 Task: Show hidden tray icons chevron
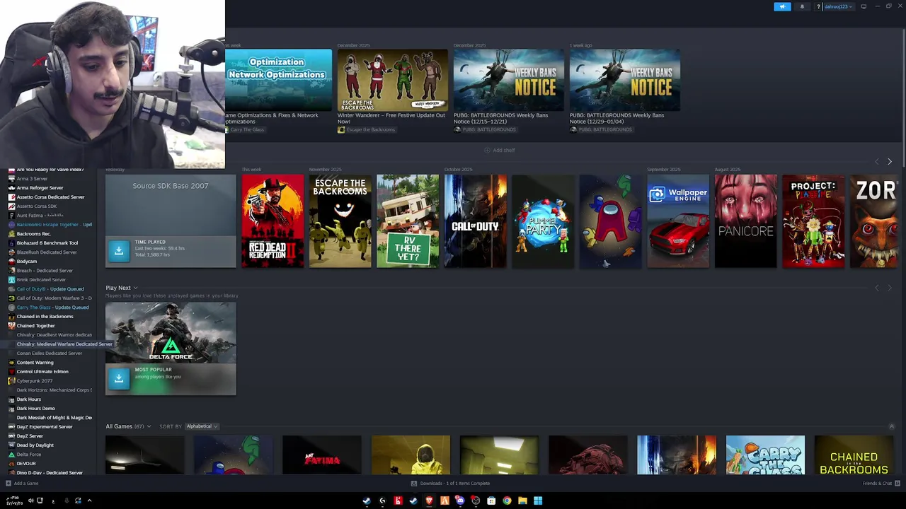89,501
